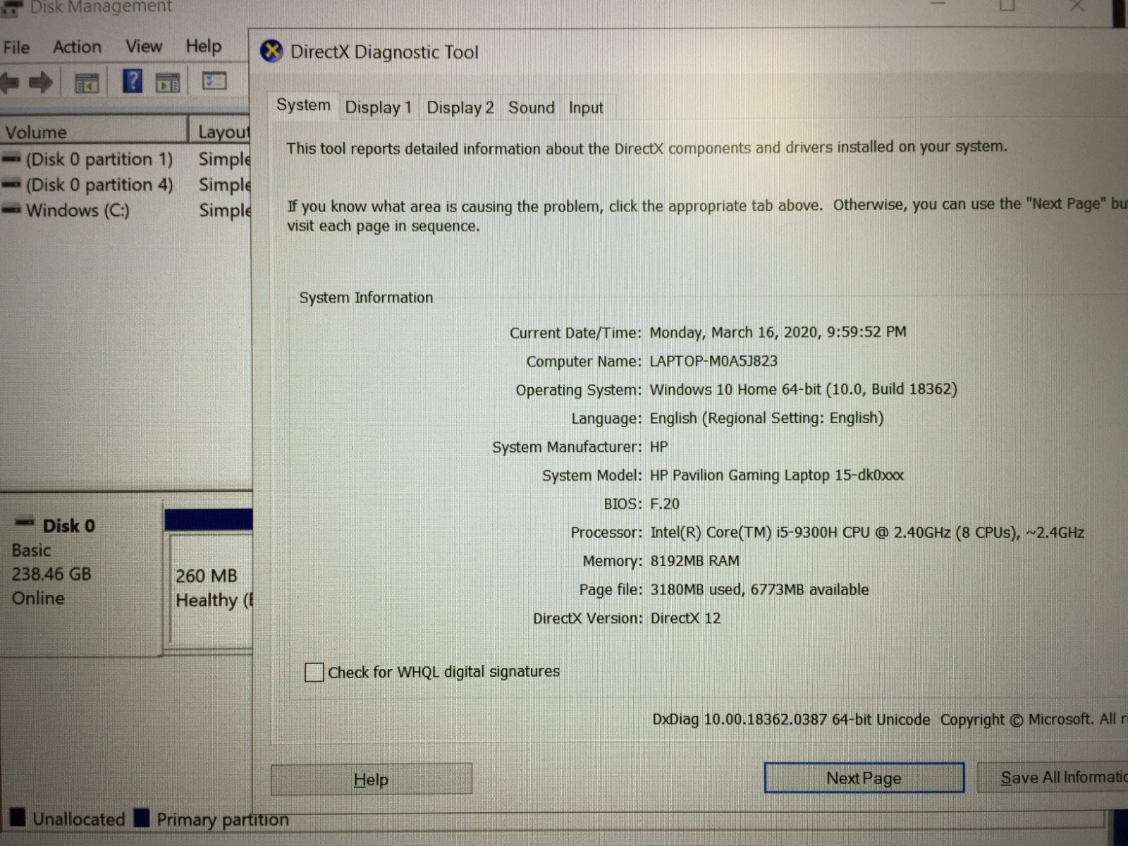Click the Disk 0 disk icon

pos(25,522)
